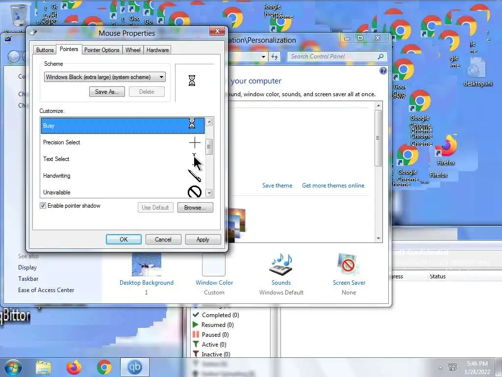
Task: Click the Busy hourglass cursor icon
Action: [192, 124]
